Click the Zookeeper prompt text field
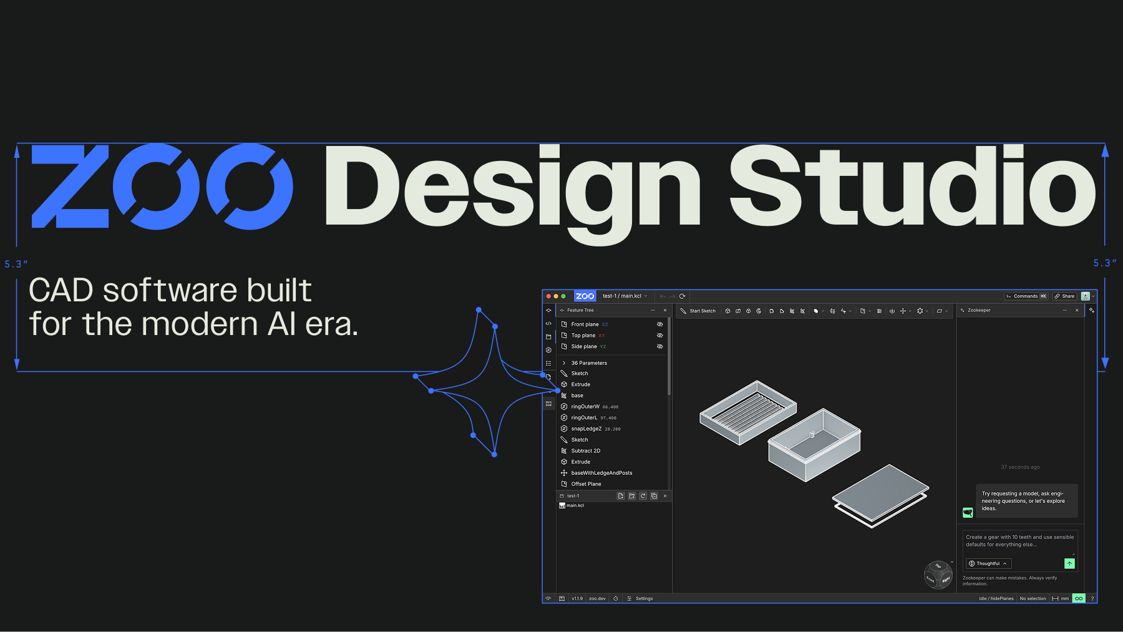This screenshot has width=1123, height=632. [x=1019, y=541]
